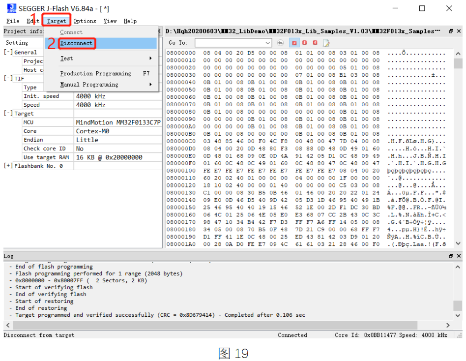This screenshot has width=466, height=361.
Task: Click hex address 08000100
Action: (x=181, y=171)
